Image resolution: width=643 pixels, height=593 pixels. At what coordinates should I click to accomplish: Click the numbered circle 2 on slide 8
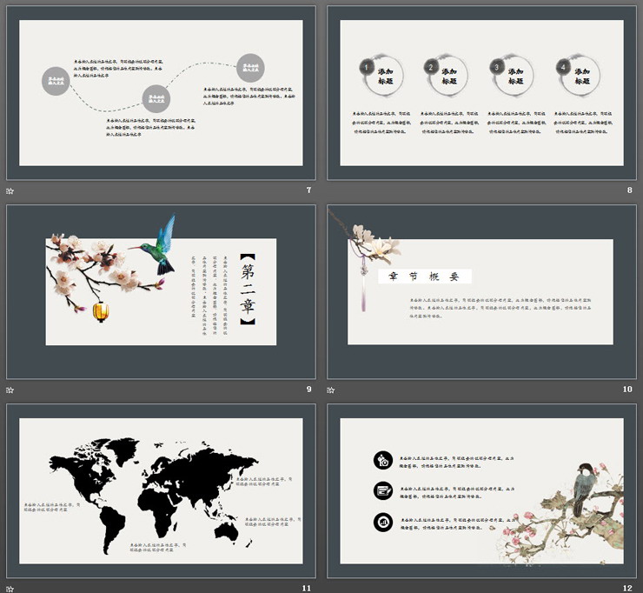pyautogui.click(x=430, y=67)
